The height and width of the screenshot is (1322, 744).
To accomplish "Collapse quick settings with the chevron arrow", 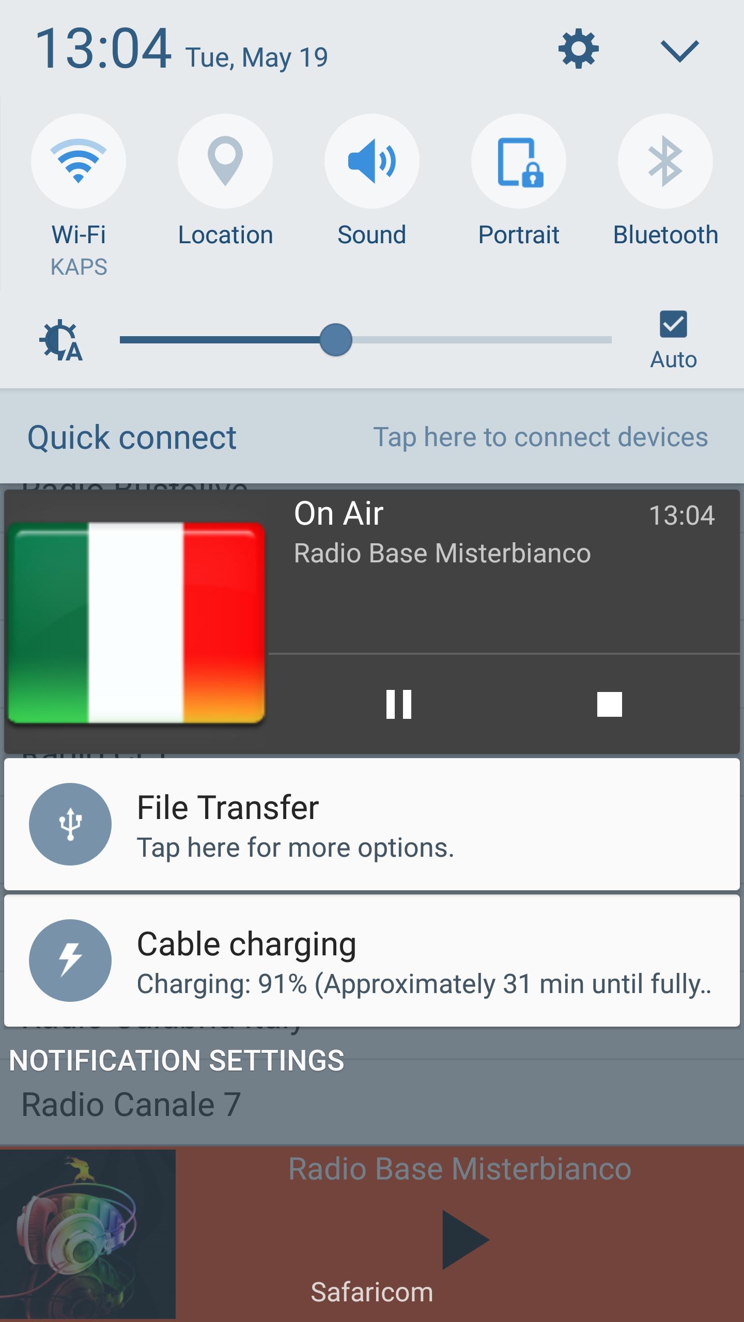I will click(x=679, y=51).
